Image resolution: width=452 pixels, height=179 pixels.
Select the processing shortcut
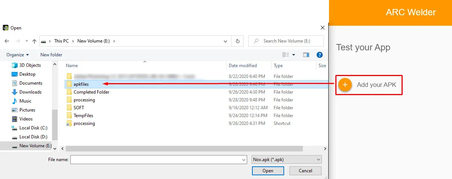84,123
